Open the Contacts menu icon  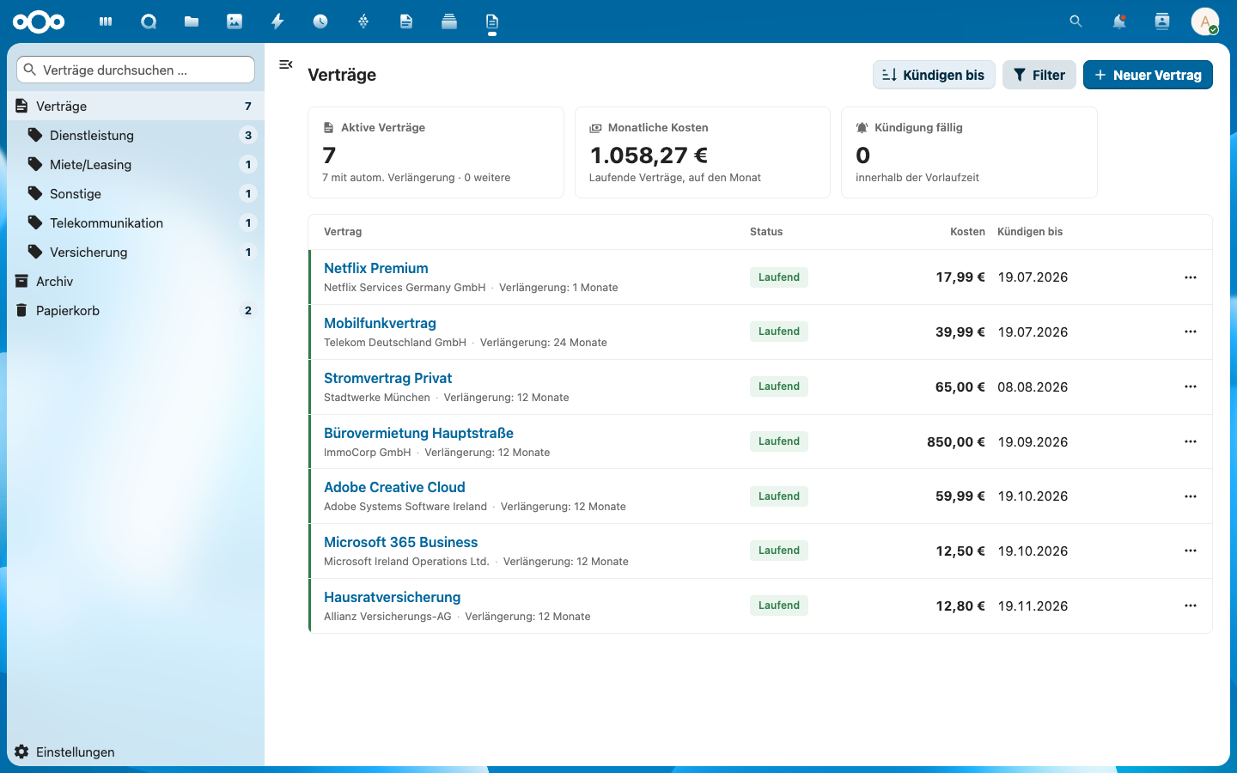(1162, 21)
